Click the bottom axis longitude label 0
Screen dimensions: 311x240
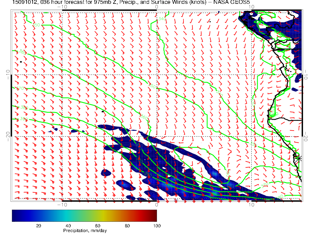pyautogui.click(x=157, y=205)
